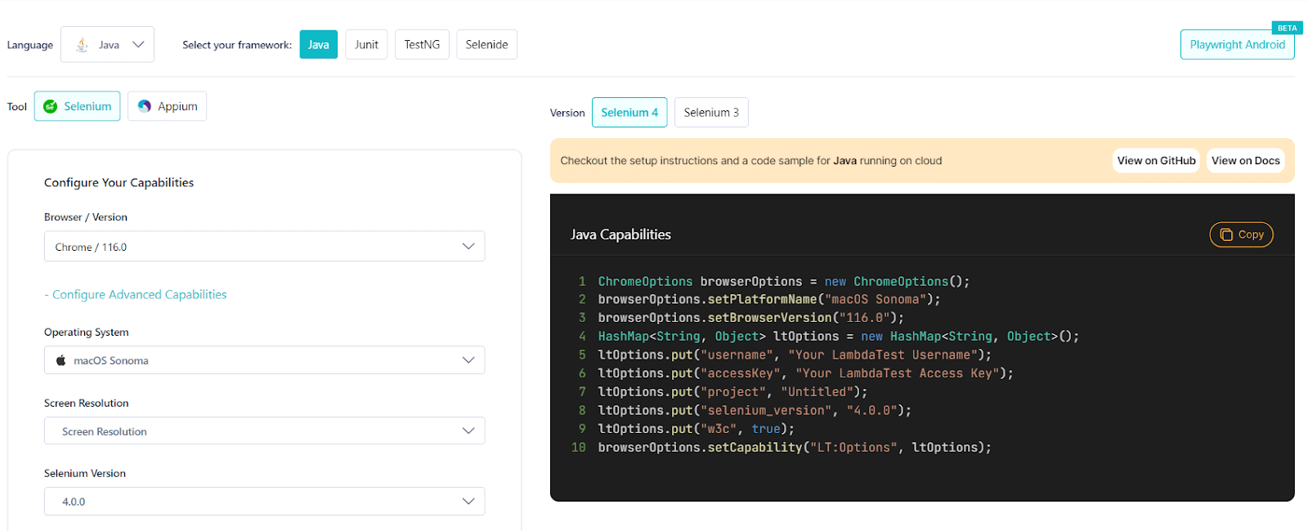Viewport: 1308px width, 531px height.
Task: Click code line with "username" option
Action: pyautogui.click(x=795, y=355)
